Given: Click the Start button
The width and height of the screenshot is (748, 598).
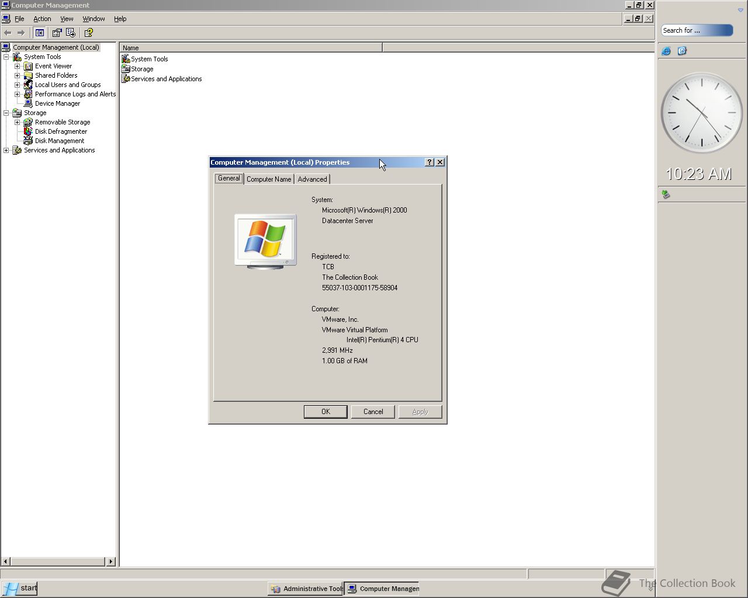Looking at the screenshot, I should click(19, 588).
